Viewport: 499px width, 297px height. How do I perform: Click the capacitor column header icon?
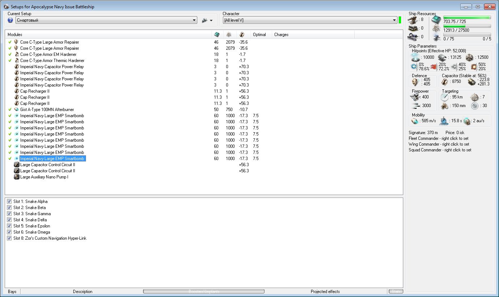(x=242, y=35)
